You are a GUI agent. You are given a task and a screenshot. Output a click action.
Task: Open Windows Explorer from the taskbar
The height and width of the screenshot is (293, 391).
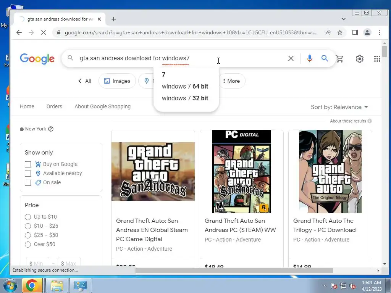(57, 285)
